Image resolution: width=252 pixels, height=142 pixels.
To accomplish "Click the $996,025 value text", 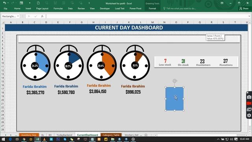I will coord(133,92).
